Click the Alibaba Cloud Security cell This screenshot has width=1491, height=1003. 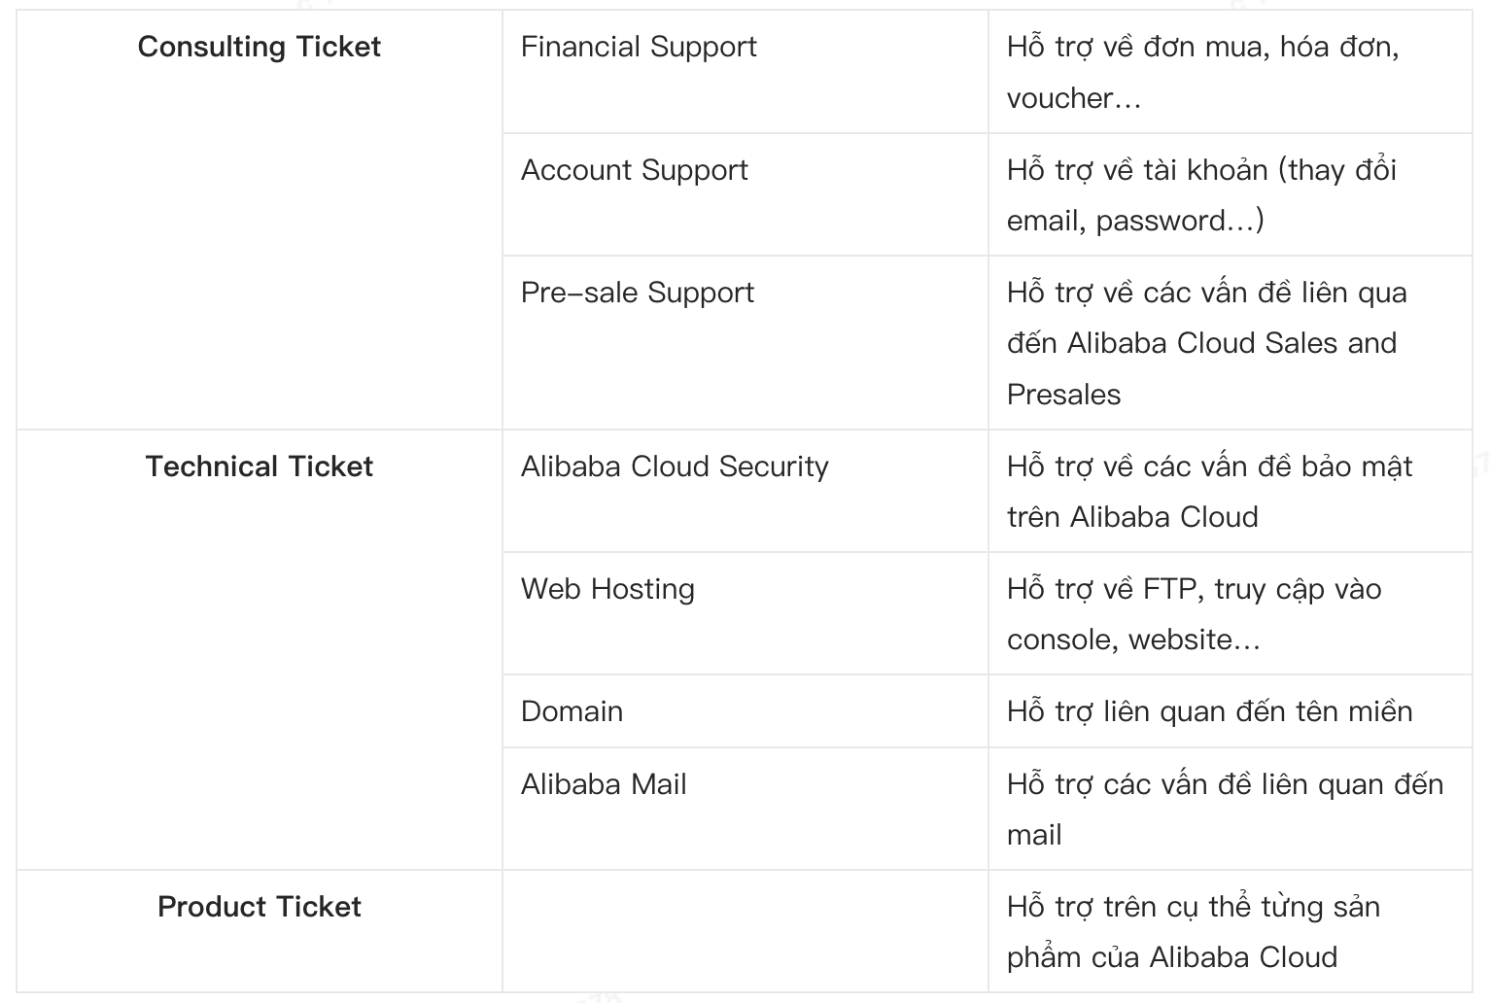[x=675, y=467]
